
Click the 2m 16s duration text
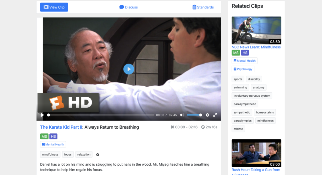[212, 127]
